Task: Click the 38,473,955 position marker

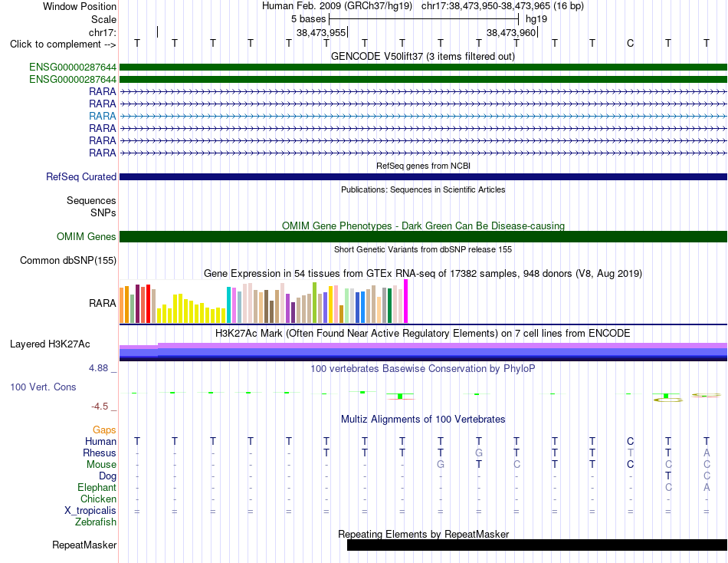Action: click(321, 32)
